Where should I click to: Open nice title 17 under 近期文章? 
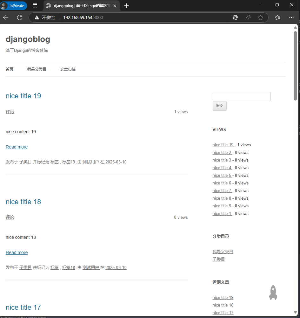tap(223, 313)
